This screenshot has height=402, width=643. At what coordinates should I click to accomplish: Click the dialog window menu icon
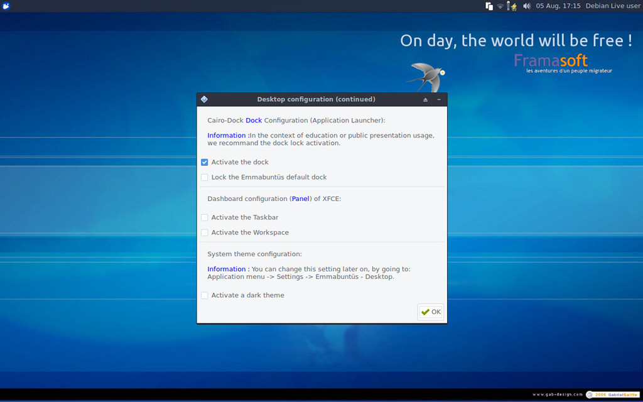[204, 99]
